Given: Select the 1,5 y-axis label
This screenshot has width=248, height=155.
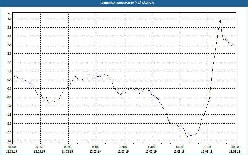Looking at the screenshot, I should [10, 62].
